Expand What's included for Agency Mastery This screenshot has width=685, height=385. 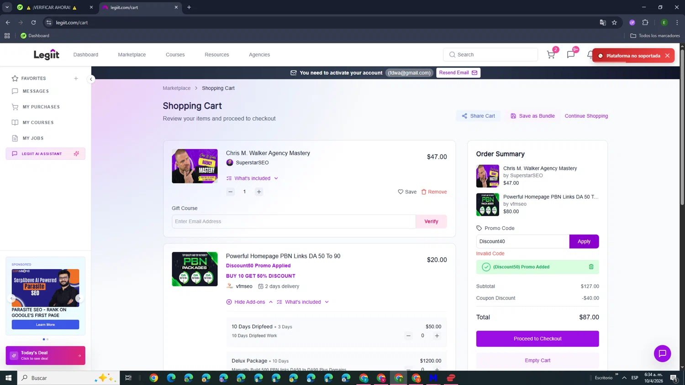click(x=253, y=178)
